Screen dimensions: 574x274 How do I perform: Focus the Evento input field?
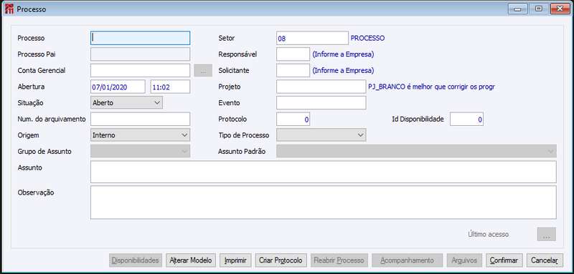coord(321,103)
